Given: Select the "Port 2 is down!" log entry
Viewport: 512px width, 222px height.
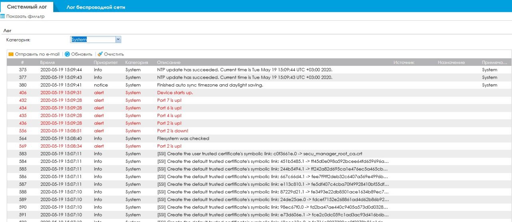Looking at the screenshot, I should (x=172, y=131).
